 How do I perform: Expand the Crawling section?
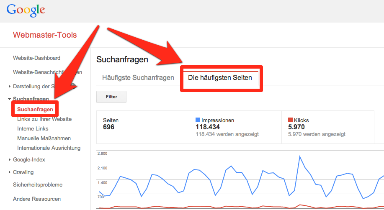point(9,172)
